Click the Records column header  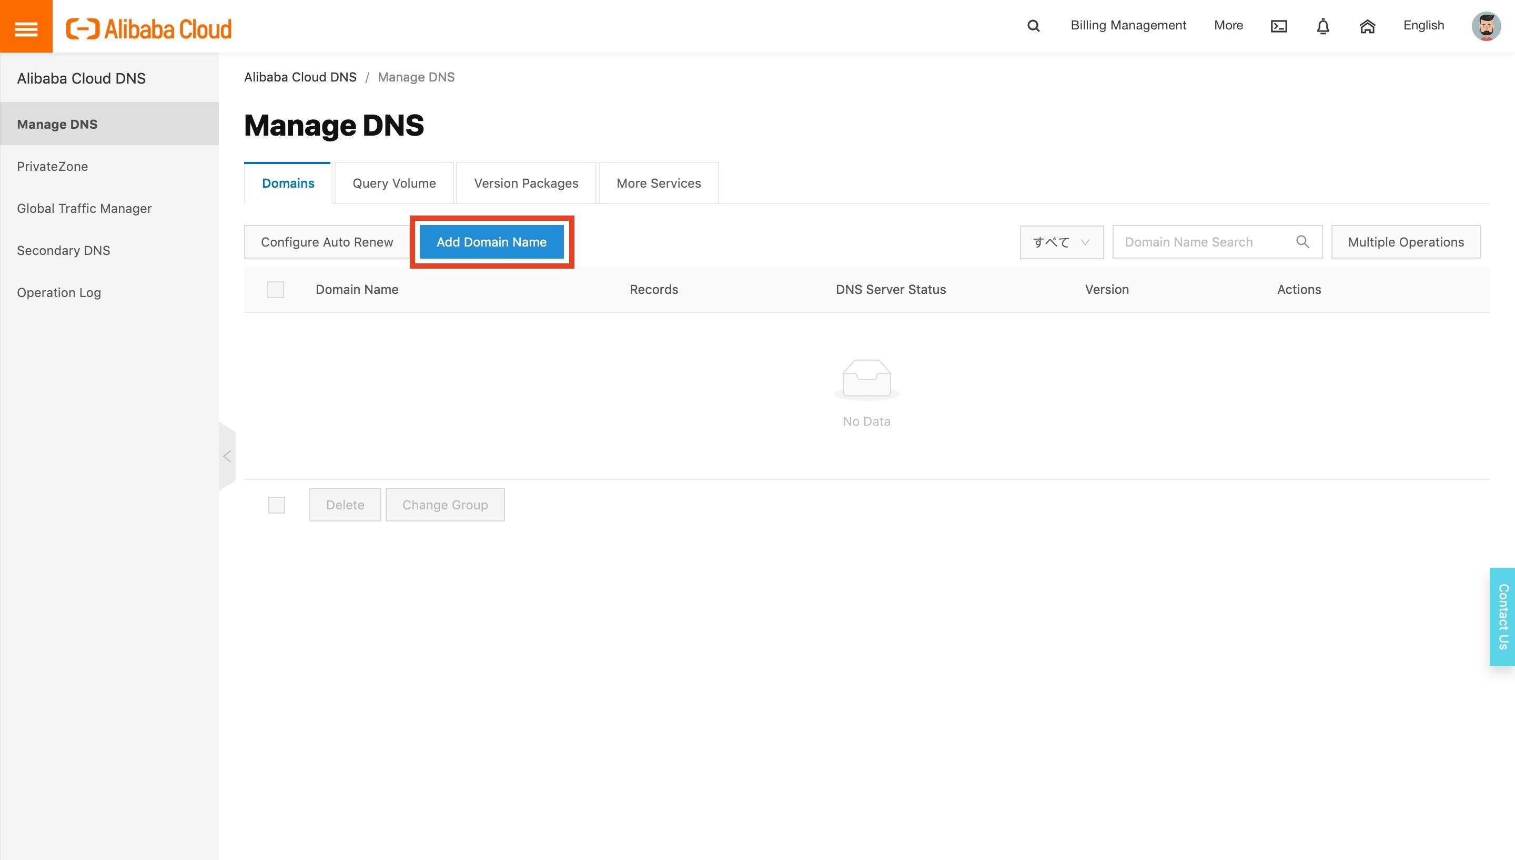653,290
